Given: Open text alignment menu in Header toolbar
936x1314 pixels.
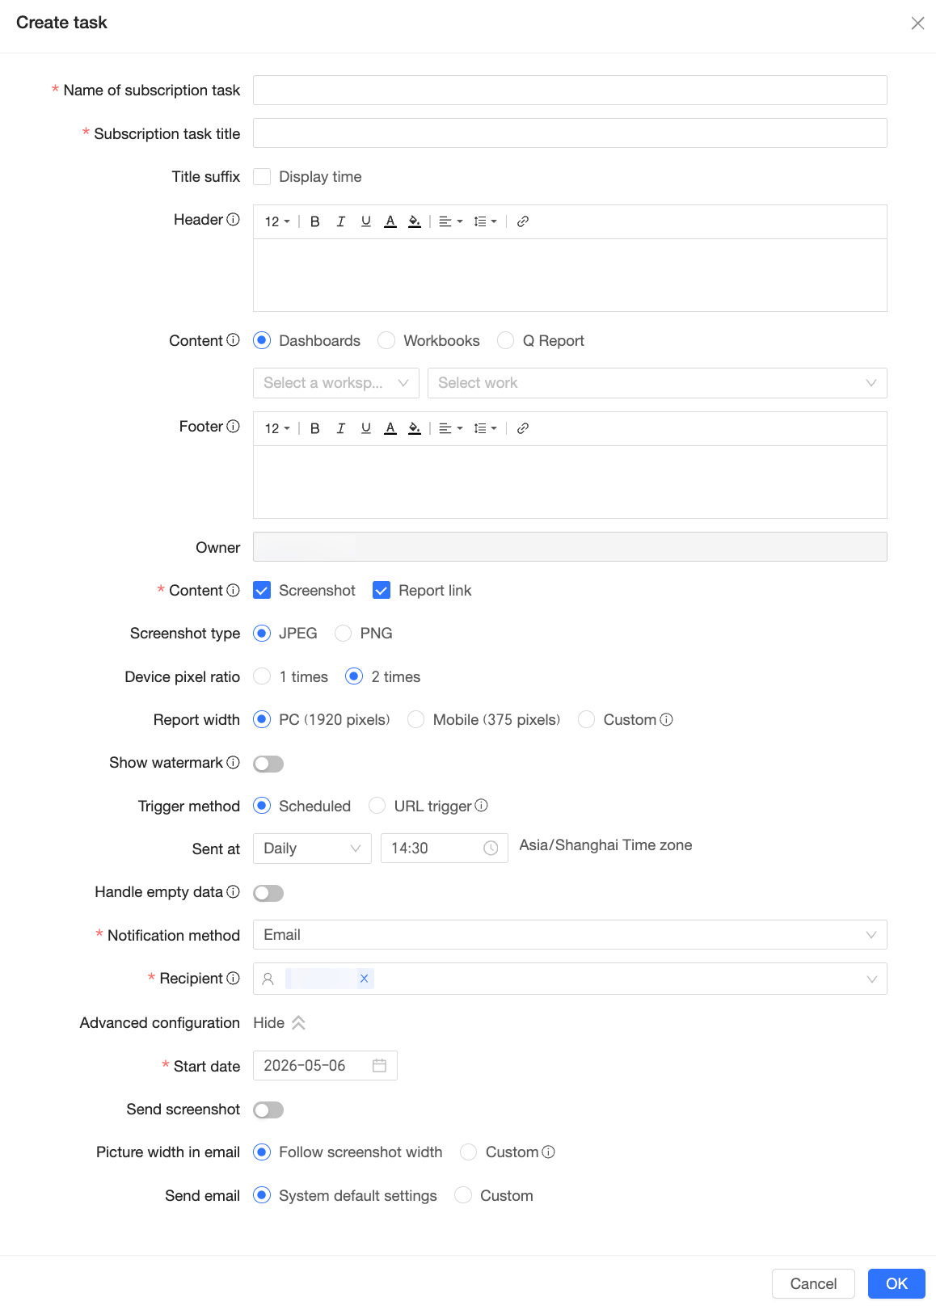Looking at the screenshot, I should [x=450, y=221].
